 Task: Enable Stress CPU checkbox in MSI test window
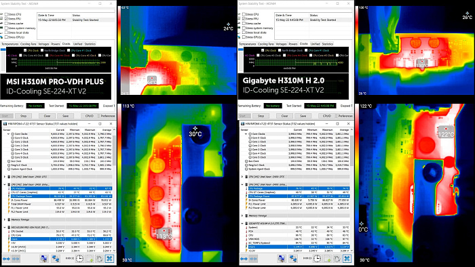6,14
